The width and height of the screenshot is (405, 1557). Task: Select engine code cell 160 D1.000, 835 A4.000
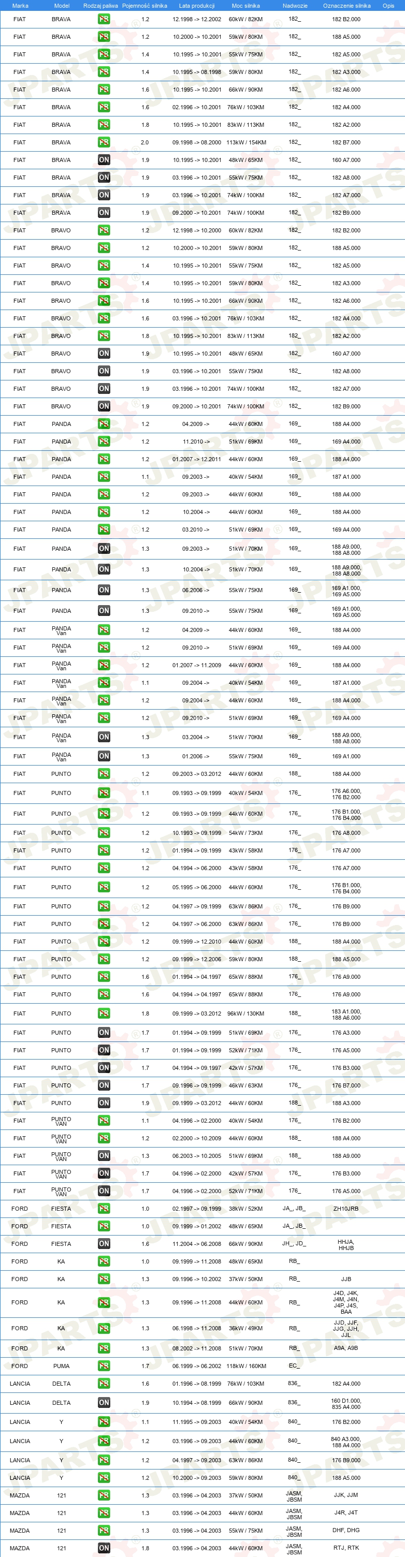click(x=346, y=1403)
